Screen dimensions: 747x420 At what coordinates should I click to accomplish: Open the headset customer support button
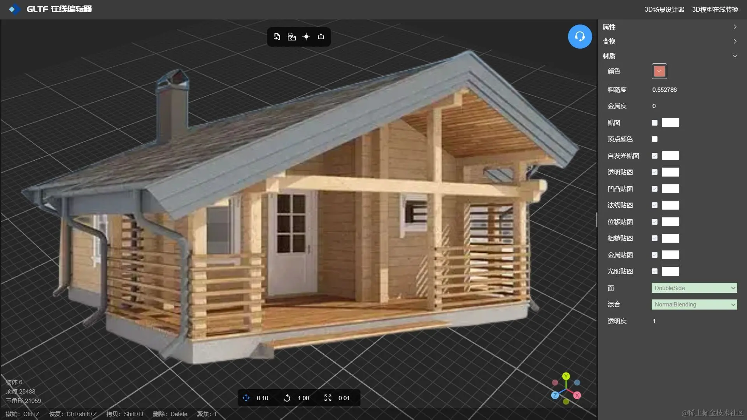point(580,37)
